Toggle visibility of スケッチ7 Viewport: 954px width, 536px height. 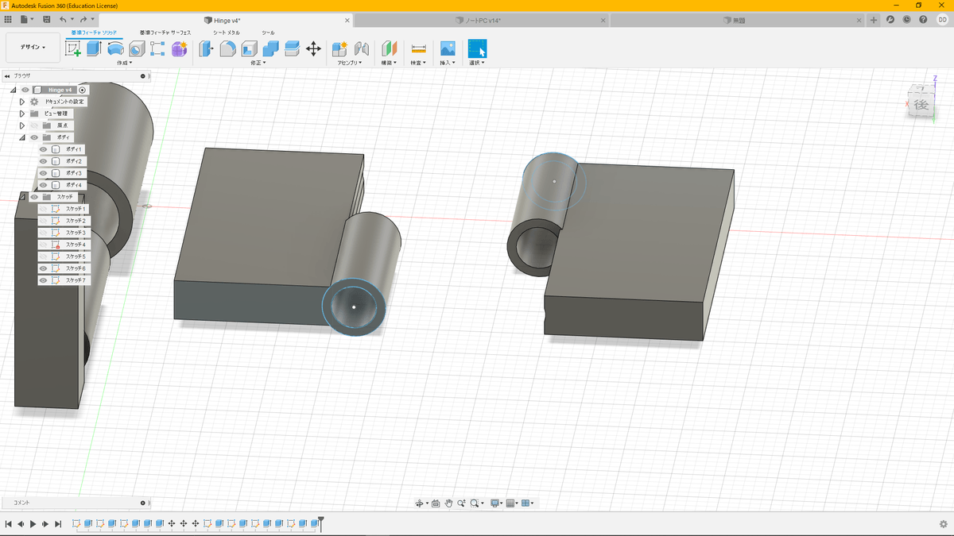pyautogui.click(x=44, y=280)
